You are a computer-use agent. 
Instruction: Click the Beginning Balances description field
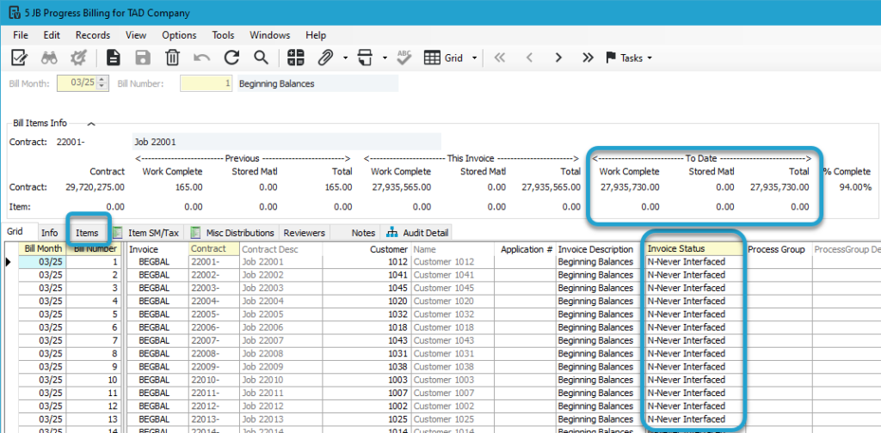click(318, 83)
